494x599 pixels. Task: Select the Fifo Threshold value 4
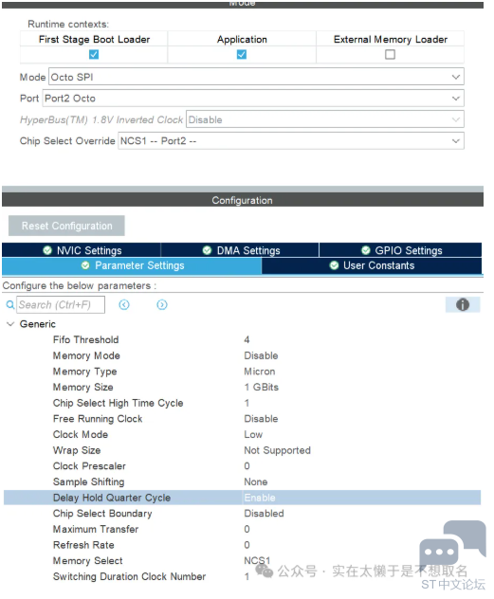point(247,339)
